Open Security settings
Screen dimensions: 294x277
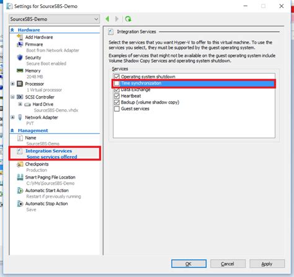(x=33, y=58)
